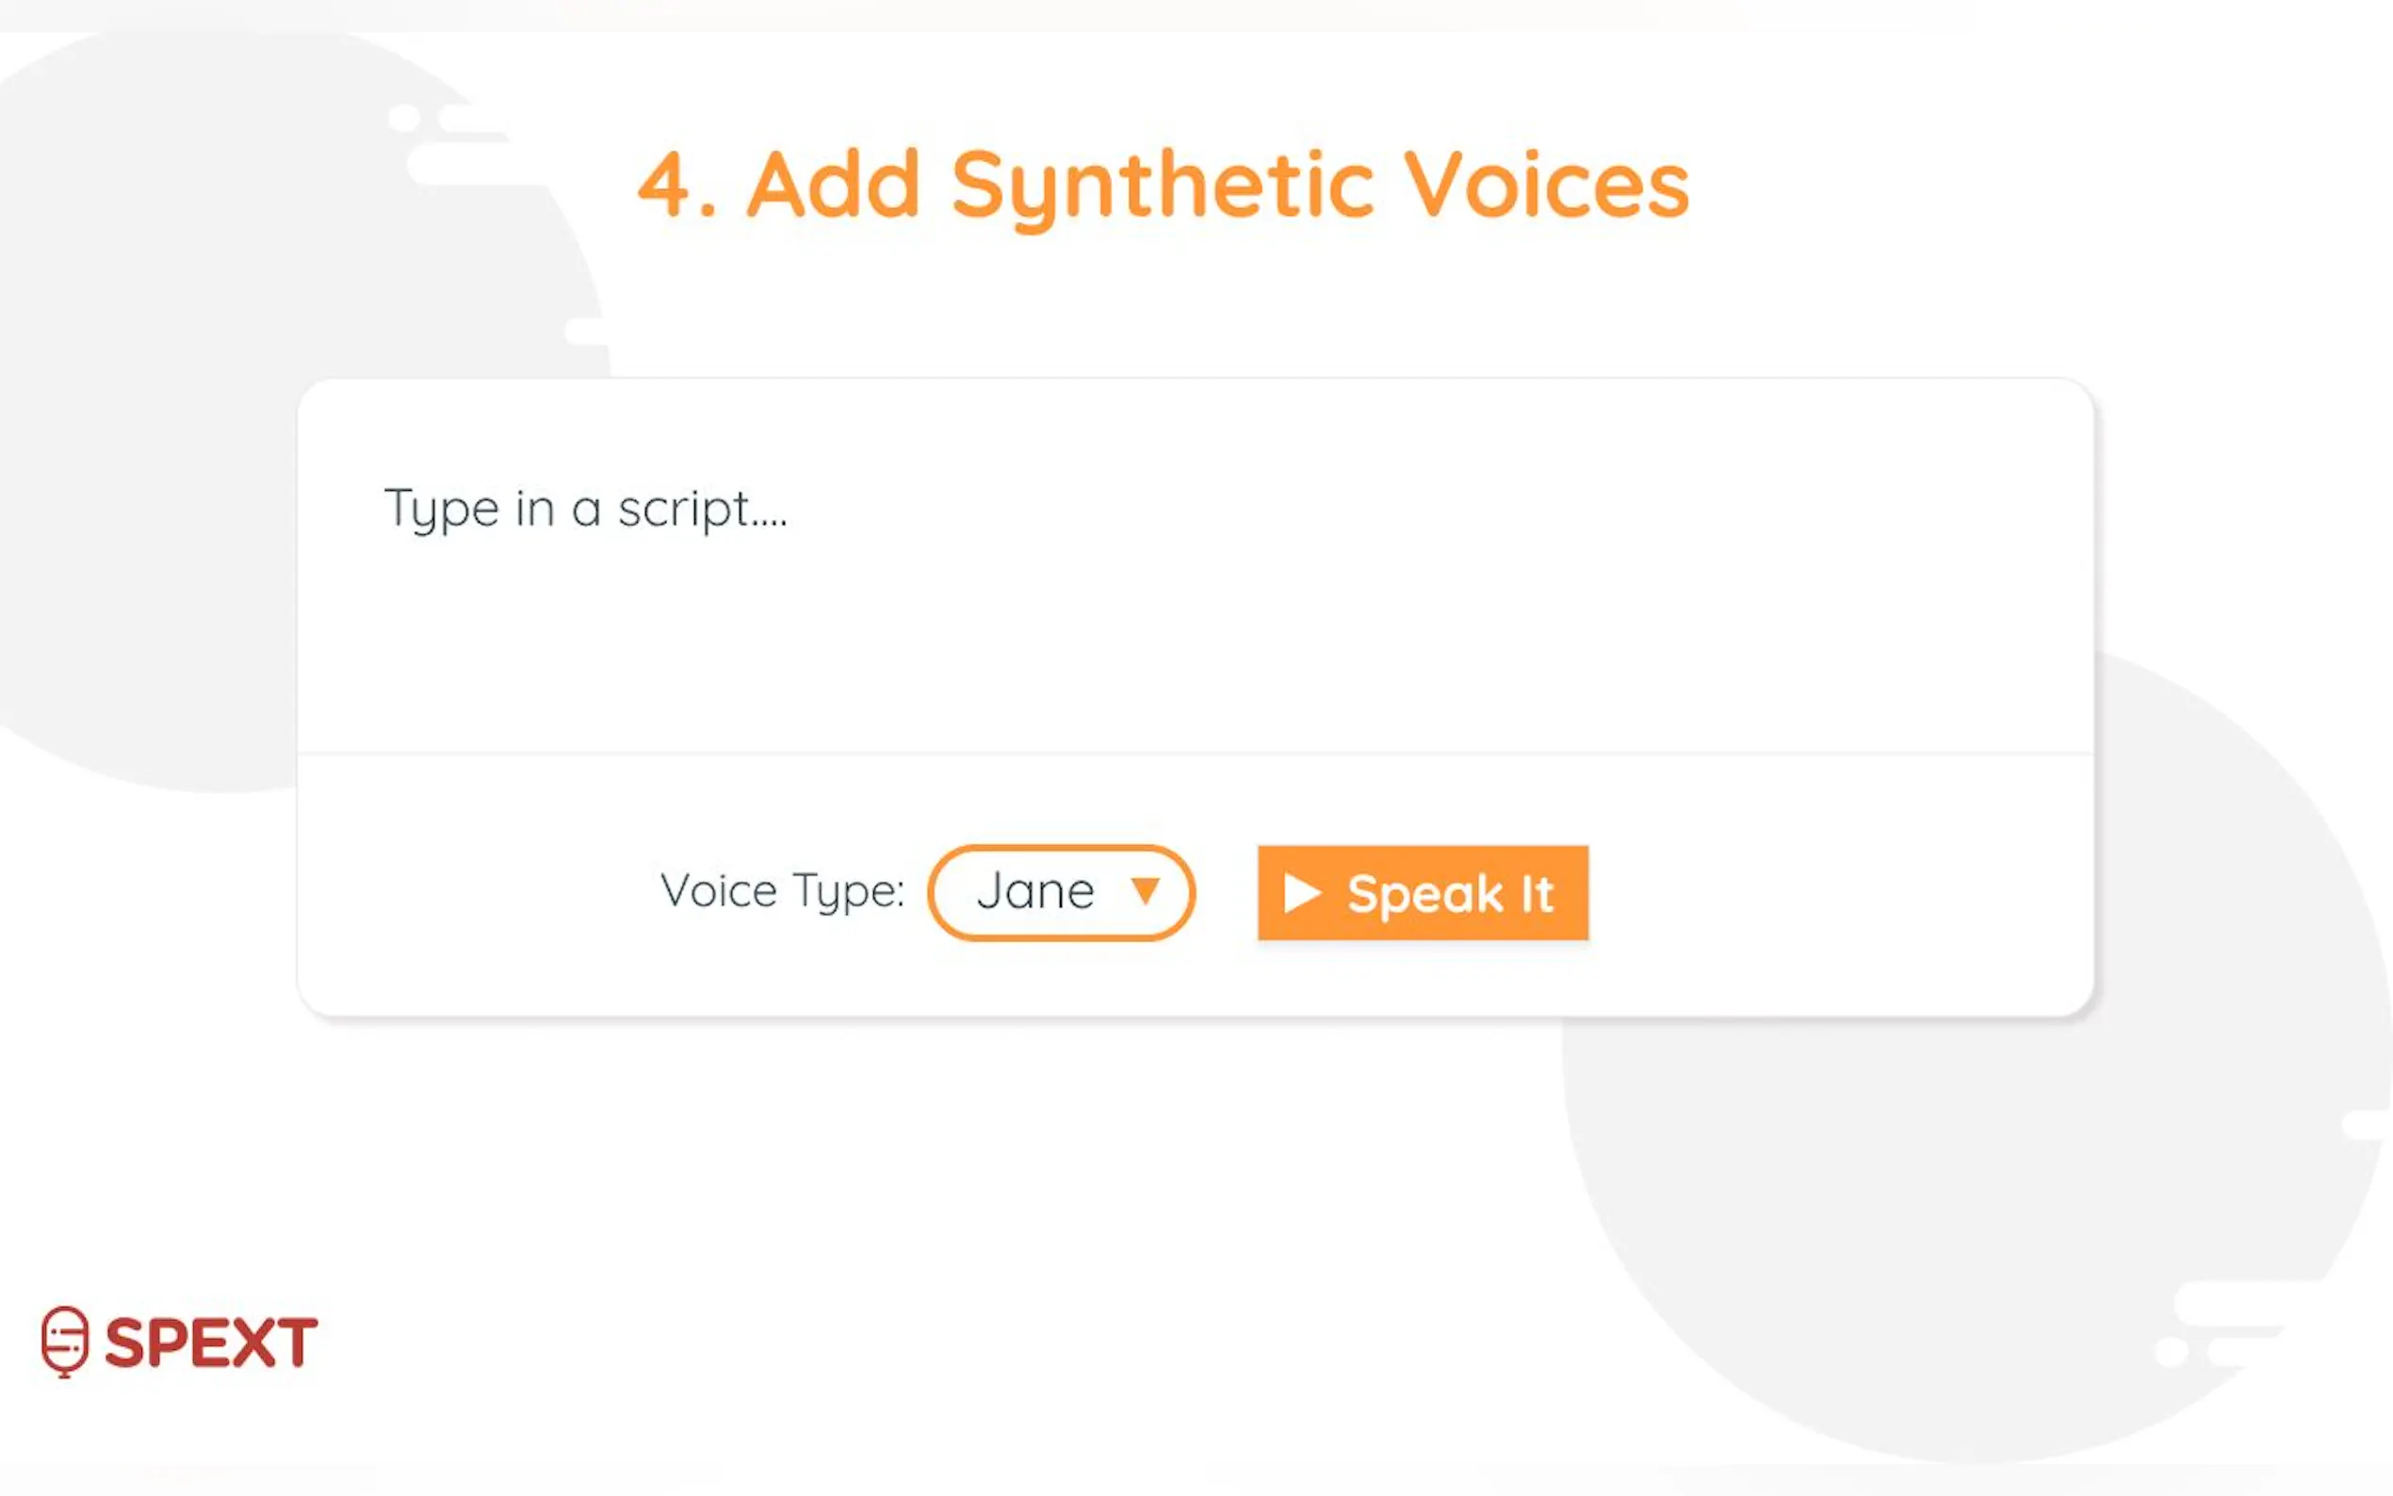Image resolution: width=2393 pixels, height=1496 pixels.
Task: Focus the 'Type in a script....' placeholder
Action: 586,510
